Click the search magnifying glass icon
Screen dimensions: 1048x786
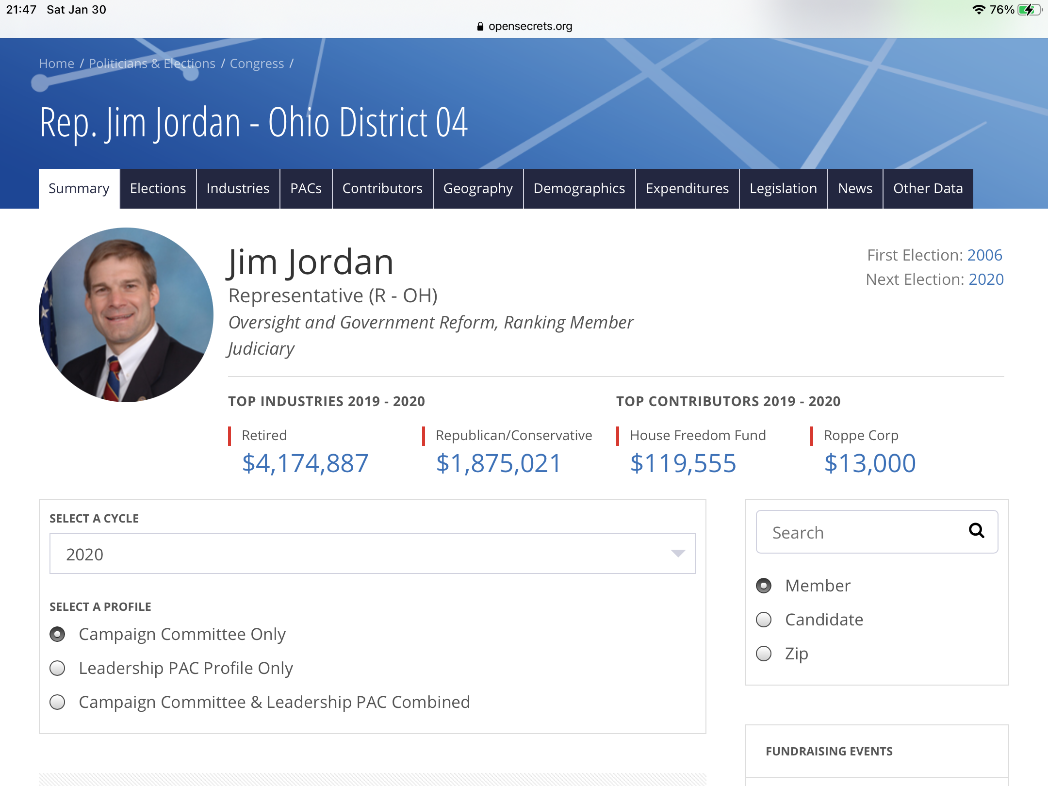[x=976, y=531]
